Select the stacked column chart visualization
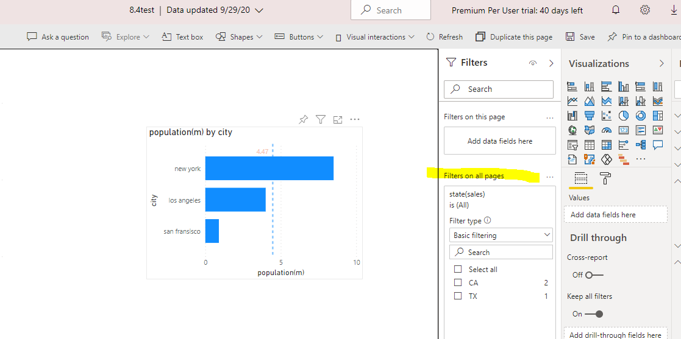The height and width of the screenshot is (339, 681). coord(590,86)
